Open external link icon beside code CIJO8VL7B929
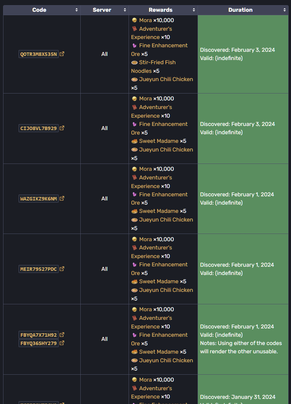This screenshot has height=404, width=291. click(62, 128)
